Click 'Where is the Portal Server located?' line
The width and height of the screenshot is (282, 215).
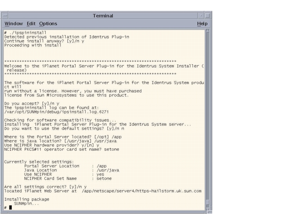63,137
